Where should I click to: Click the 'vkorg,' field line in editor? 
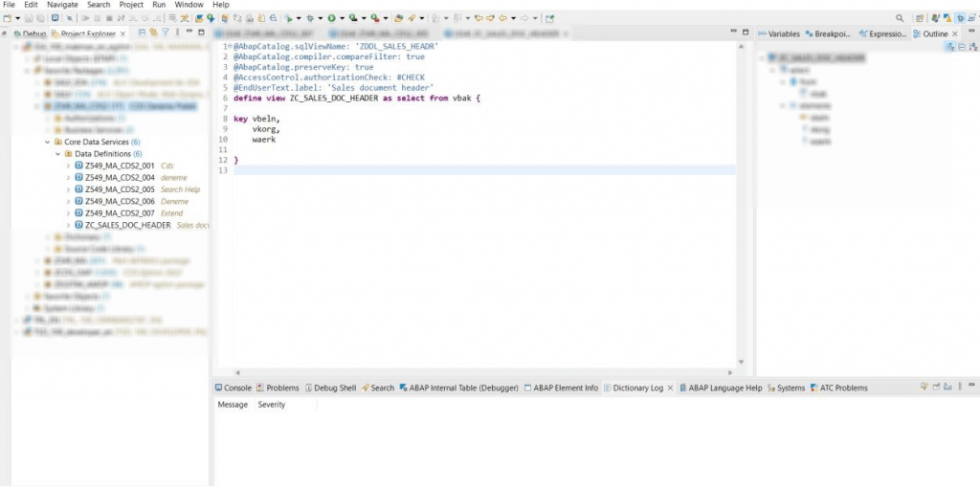click(266, 129)
